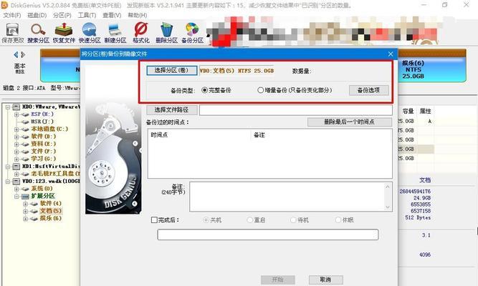Viewport: 478px width, 286px height.
Task: Click the previous disk left arrow
Action: coord(16,55)
